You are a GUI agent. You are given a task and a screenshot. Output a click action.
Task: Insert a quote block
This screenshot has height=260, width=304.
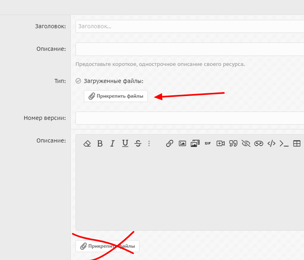tap(233, 143)
